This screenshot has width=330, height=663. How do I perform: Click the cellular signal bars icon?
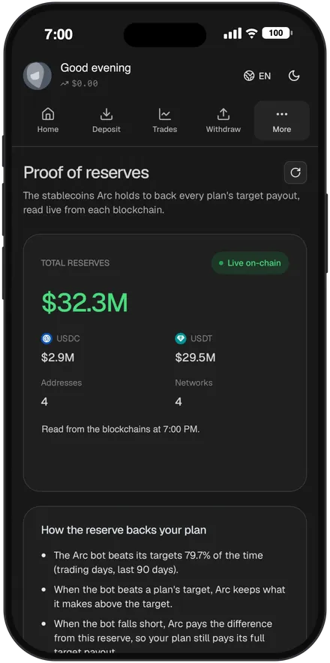point(232,34)
